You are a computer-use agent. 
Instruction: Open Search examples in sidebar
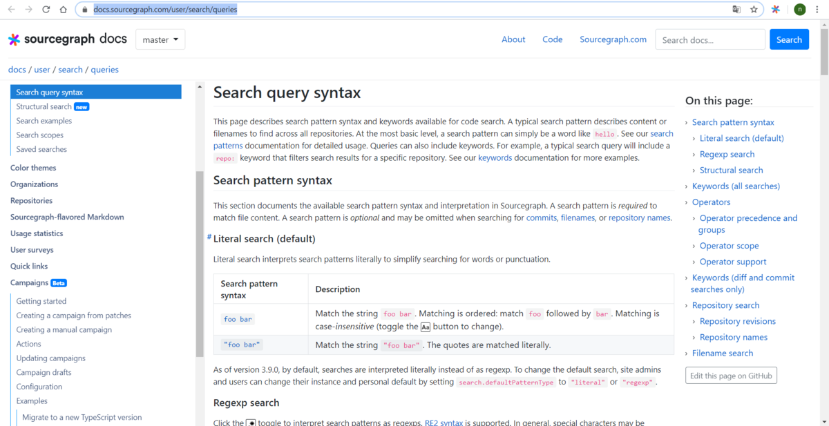(44, 121)
